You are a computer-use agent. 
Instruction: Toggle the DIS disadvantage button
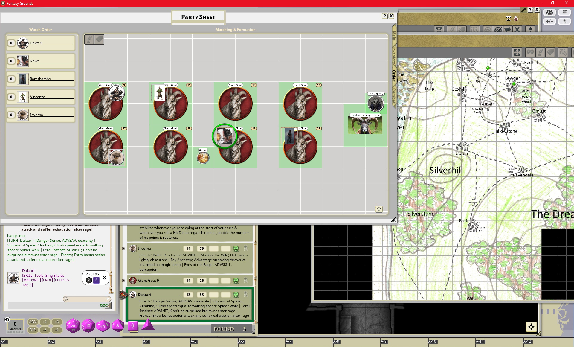pyautogui.click(x=33, y=330)
